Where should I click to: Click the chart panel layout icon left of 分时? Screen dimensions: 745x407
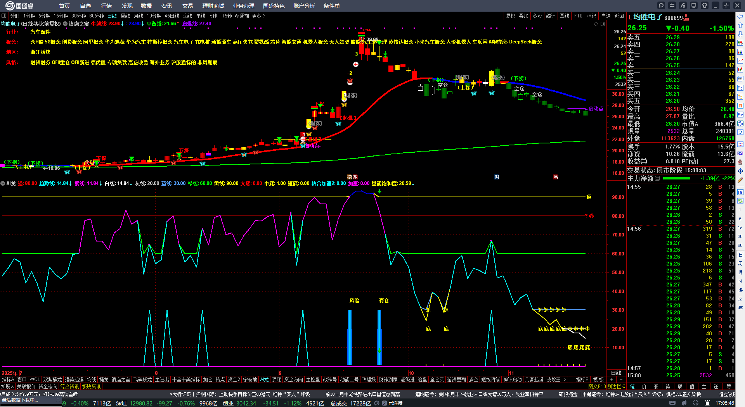coord(4,16)
